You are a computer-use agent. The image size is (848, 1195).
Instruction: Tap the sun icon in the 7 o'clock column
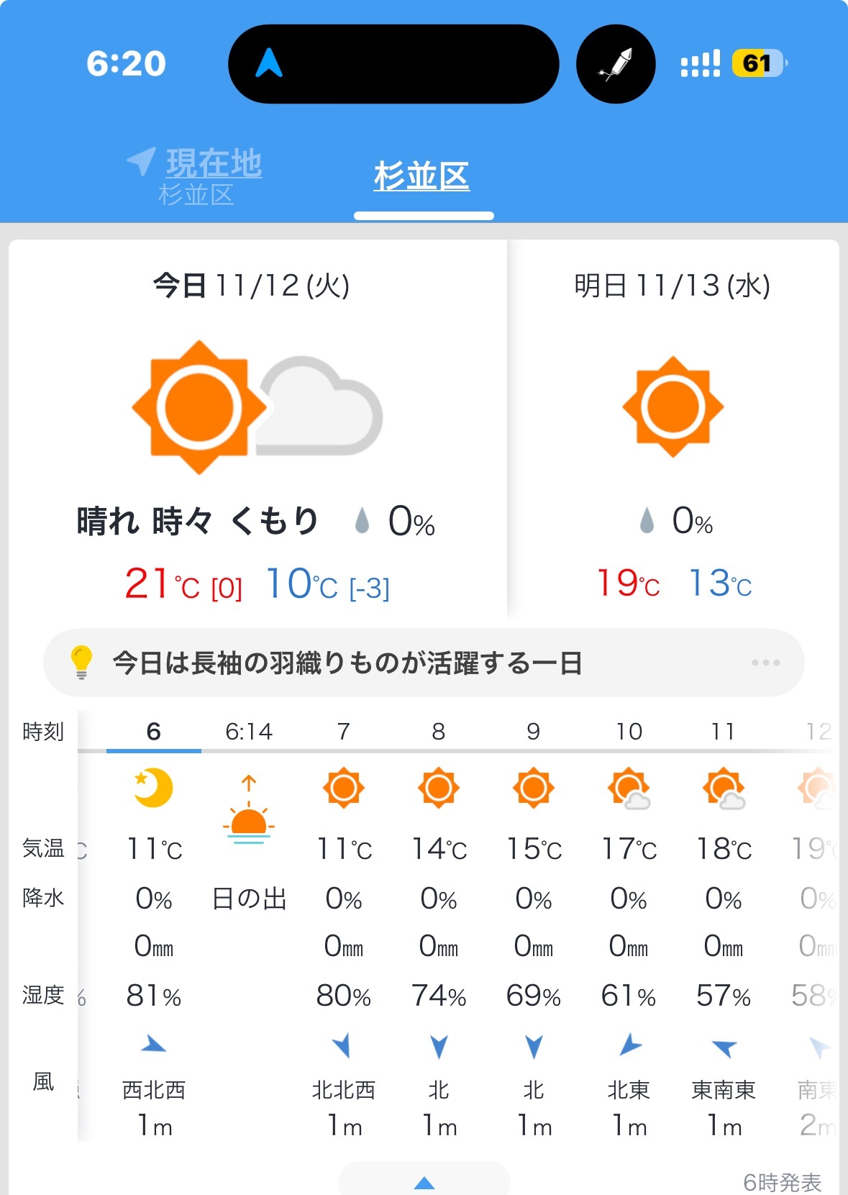click(x=344, y=788)
